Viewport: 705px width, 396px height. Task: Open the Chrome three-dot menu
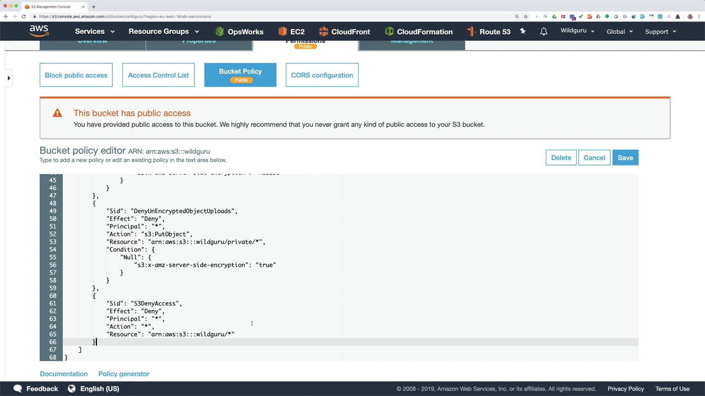click(x=699, y=16)
